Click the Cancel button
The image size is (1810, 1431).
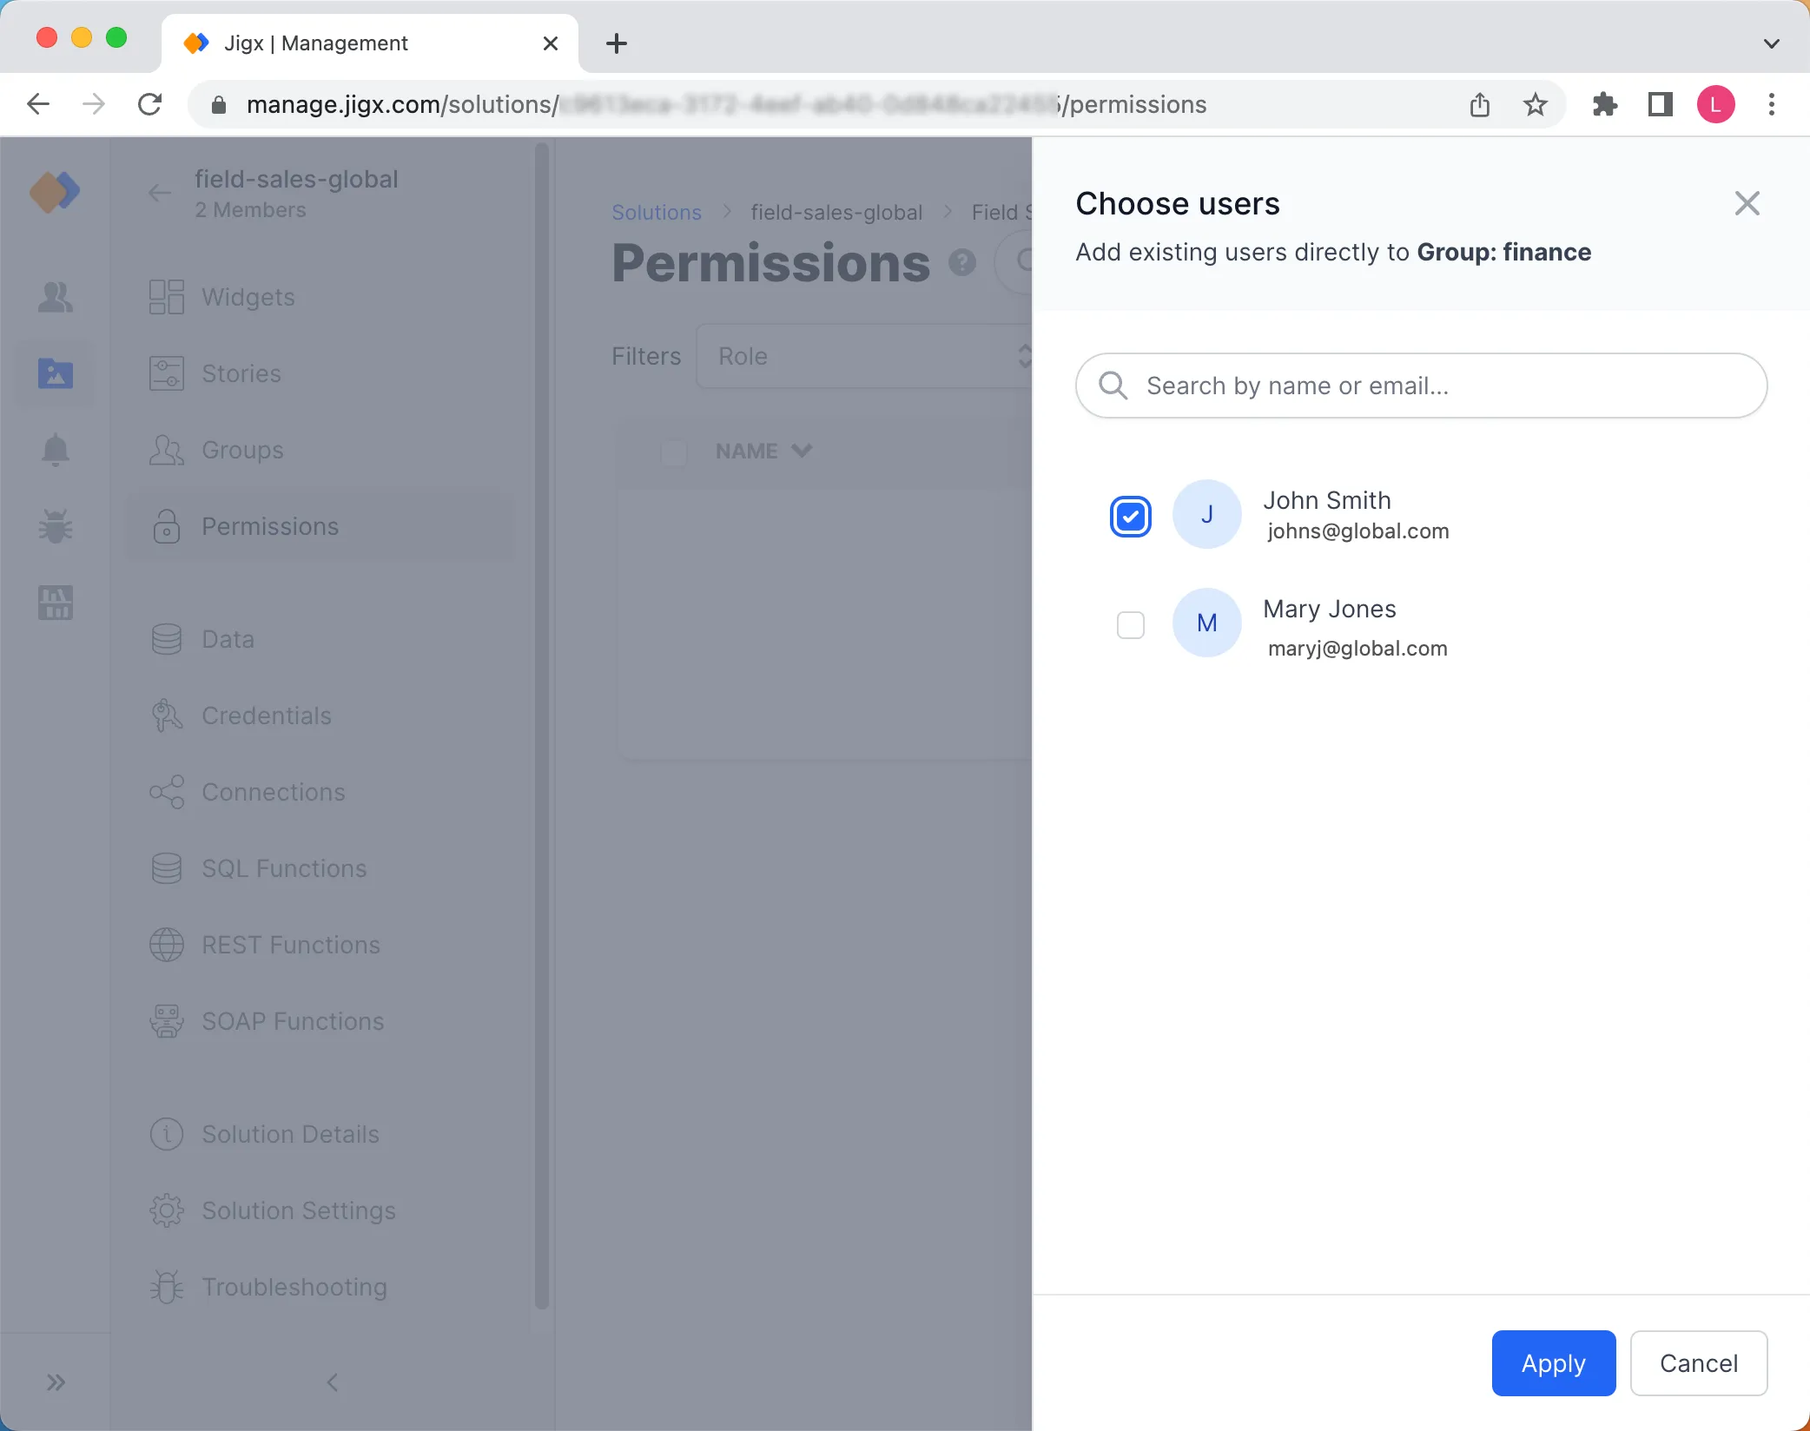click(1697, 1363)
